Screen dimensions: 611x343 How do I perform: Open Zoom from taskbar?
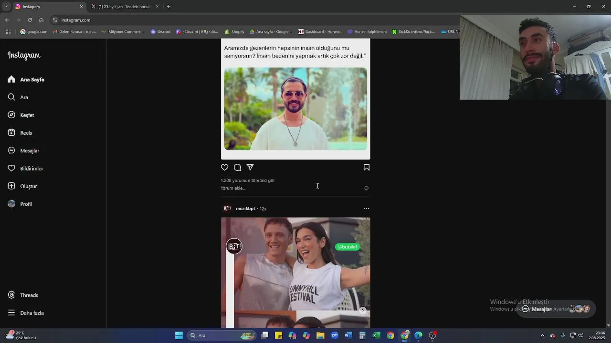pos(334,335)
